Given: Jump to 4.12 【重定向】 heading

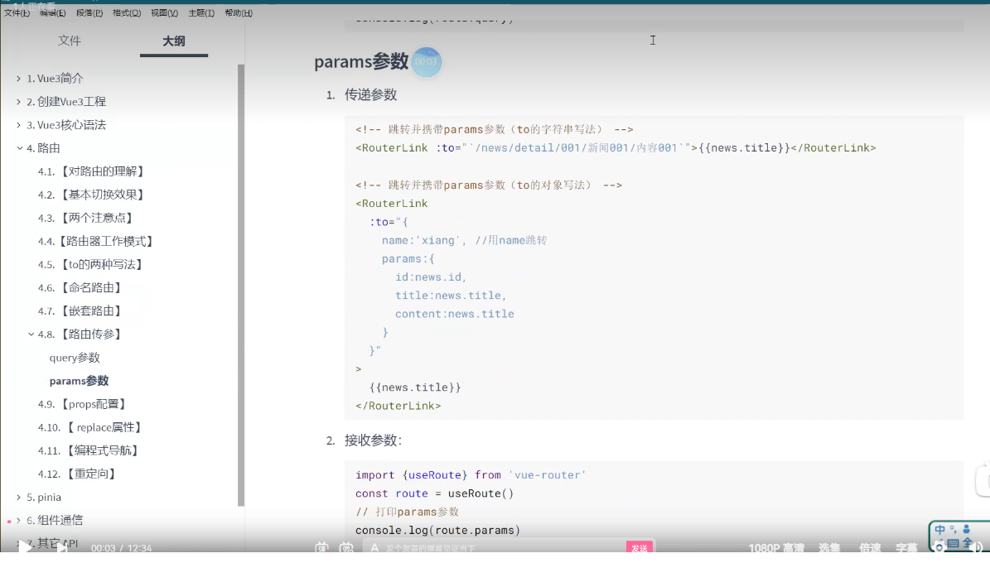Looking at the screenshot, I should tap(78, 474).
